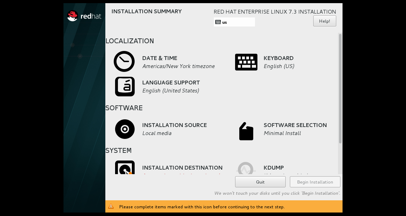This screenshot has width=406, height=216.
Task: Click the orange warning triangle icon
Action: click(x=111, y=207)
